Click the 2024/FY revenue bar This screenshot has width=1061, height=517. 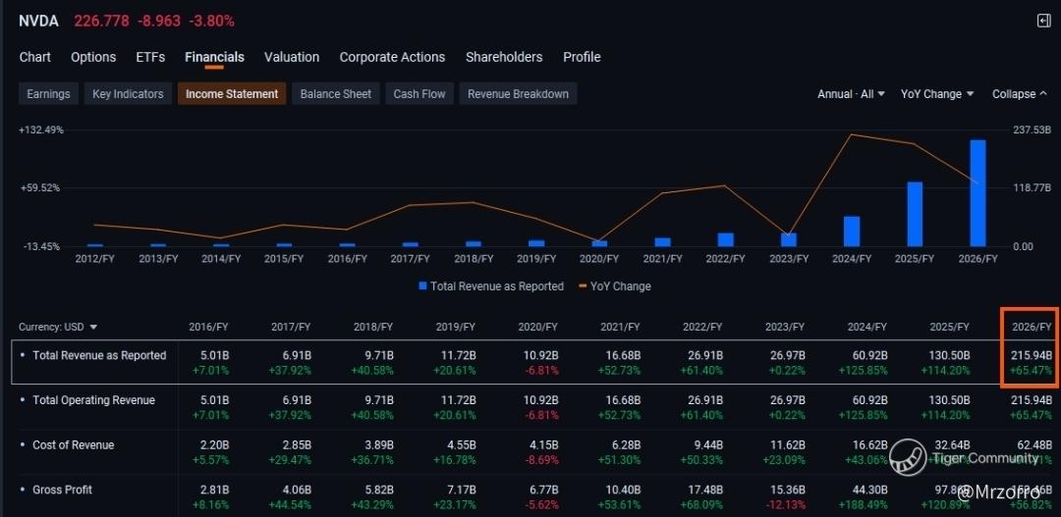(x=852, y=232)
